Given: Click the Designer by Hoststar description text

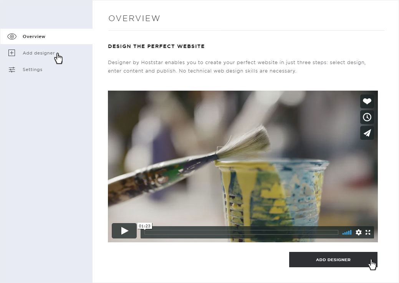Looking at the screenshot, I should (x=237, y=67).
